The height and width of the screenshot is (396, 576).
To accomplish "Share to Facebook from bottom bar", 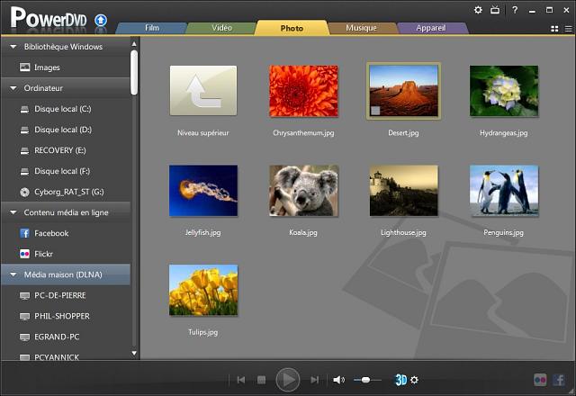I will (x=558, y=380).
